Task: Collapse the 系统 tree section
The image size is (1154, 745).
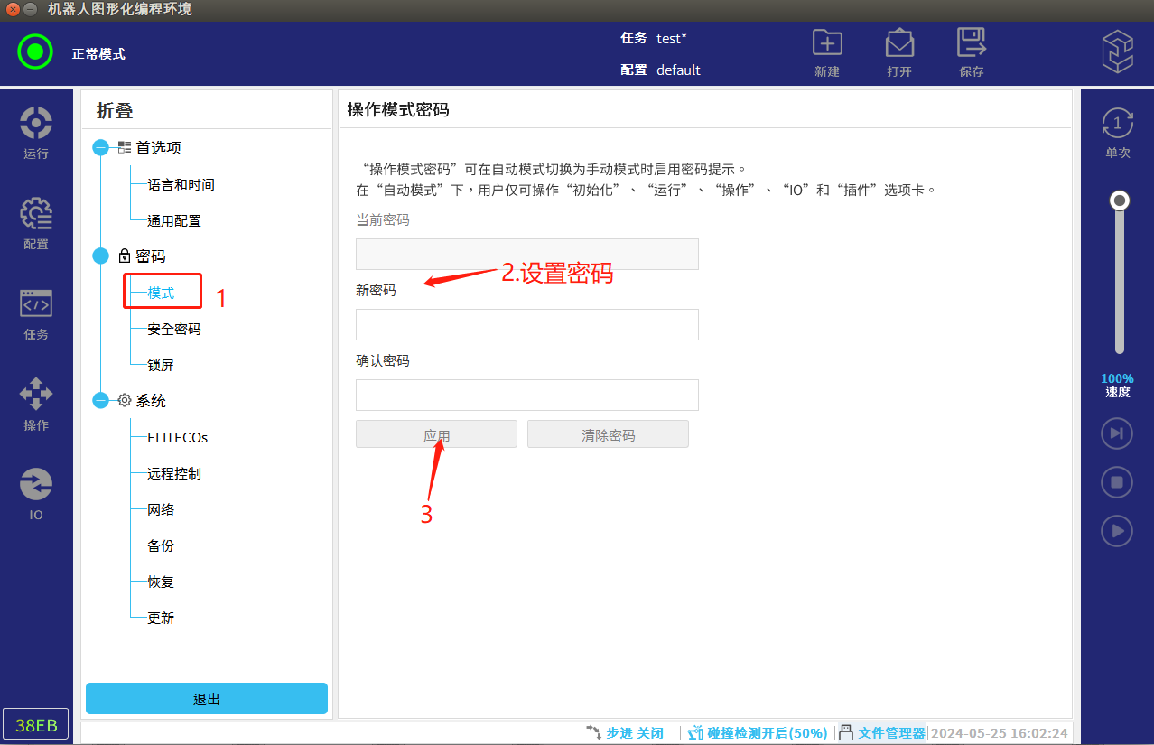Action: [100, 401]
